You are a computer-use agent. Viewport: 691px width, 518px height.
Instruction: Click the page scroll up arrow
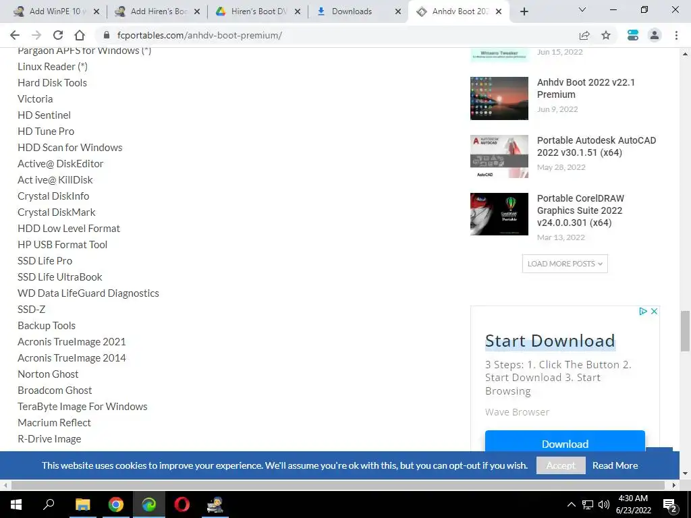(685, 54)
